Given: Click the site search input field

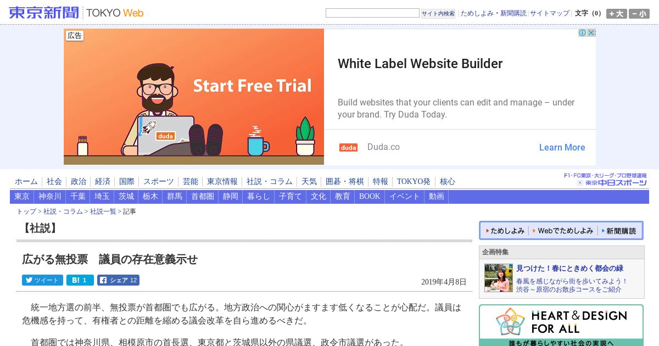Looking at the screenshot, I should (372, 13).
